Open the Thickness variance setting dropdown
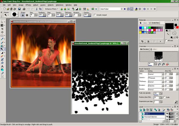The image size is (179, 126). point(163,82)
